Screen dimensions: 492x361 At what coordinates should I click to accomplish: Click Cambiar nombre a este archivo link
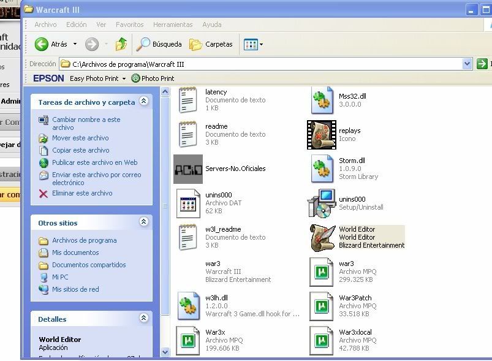pyautogui.click(x=86, y=123)
